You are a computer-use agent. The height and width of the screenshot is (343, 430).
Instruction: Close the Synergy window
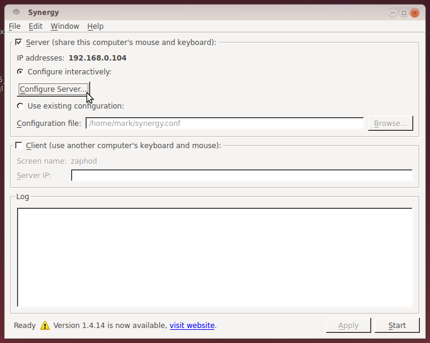coord(414,13)
